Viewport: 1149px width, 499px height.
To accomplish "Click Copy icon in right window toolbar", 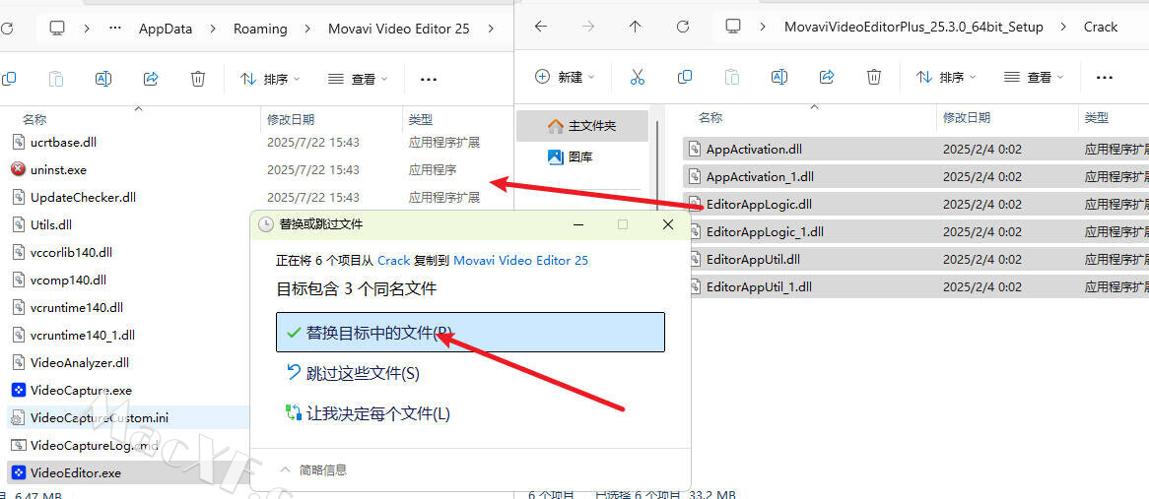I will (x=685, y=77).
